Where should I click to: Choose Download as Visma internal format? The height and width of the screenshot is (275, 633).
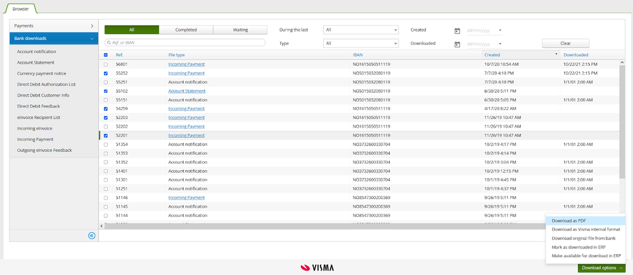point(585,229)
